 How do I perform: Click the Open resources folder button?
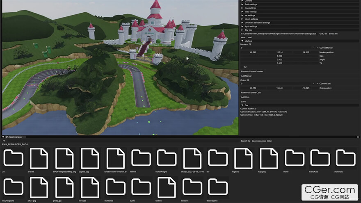tap(262, 141)
